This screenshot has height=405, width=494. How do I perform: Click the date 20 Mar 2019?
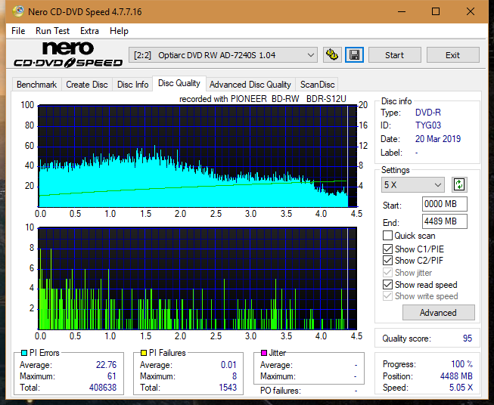click(438, 139)
